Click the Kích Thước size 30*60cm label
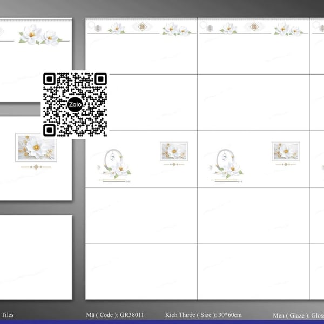The width and height of the screenshot is (324, 324). (204, 315)
